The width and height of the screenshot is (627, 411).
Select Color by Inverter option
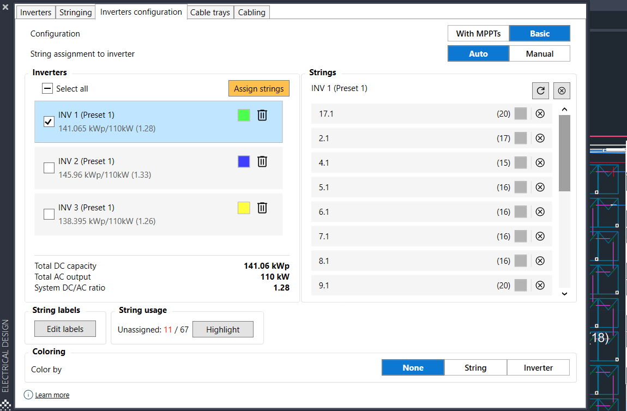(x=538, y=367)
